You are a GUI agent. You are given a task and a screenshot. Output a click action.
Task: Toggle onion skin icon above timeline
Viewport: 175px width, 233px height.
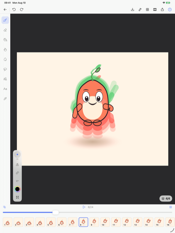click(4, 207)
